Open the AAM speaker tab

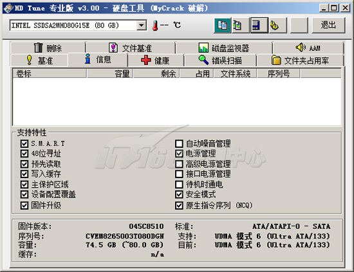[x=308, y=48]
